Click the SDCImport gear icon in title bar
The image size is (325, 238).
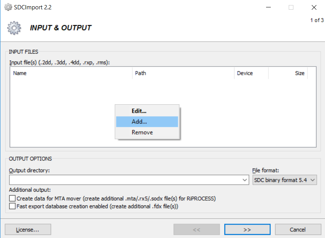8,7
